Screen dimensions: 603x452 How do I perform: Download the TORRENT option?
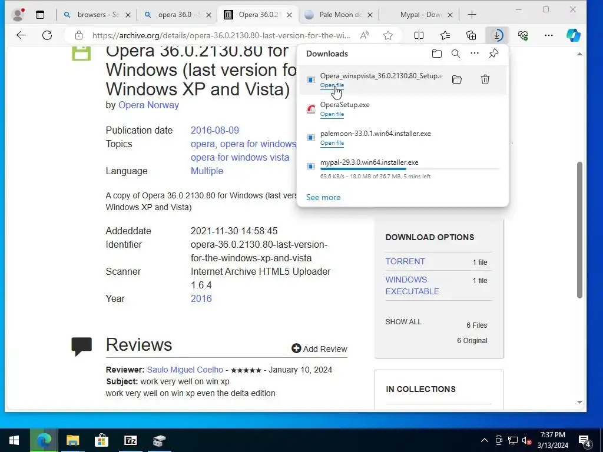tap(405, 261)
